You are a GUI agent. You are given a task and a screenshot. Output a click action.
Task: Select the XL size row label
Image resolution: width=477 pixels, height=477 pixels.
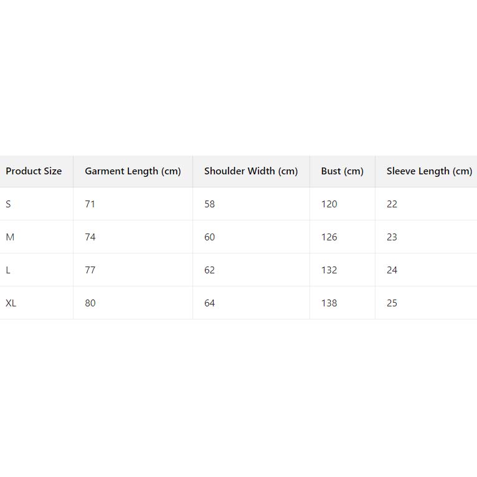coord(11,303)
